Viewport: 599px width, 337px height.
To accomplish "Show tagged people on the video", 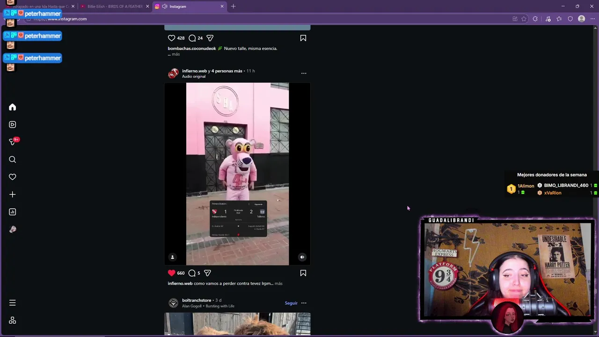I will (x=172, y=257).
